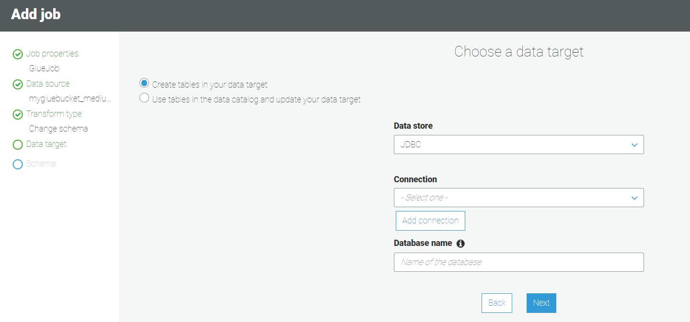This screenshot has height=322, width=690.
Task: Click the Schema step circle icon
Action: 18,164
